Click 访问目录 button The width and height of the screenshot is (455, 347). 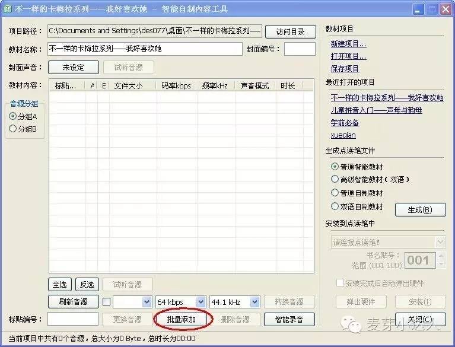pos(291,31)
